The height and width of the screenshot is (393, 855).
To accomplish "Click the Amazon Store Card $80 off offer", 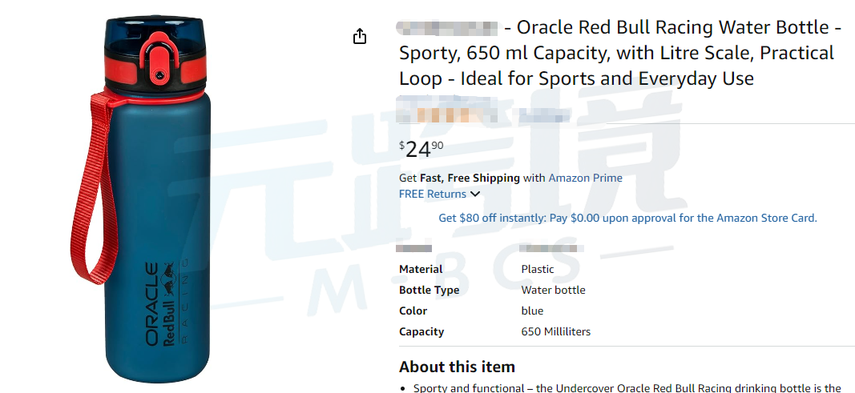I will [x=627, y=218].
